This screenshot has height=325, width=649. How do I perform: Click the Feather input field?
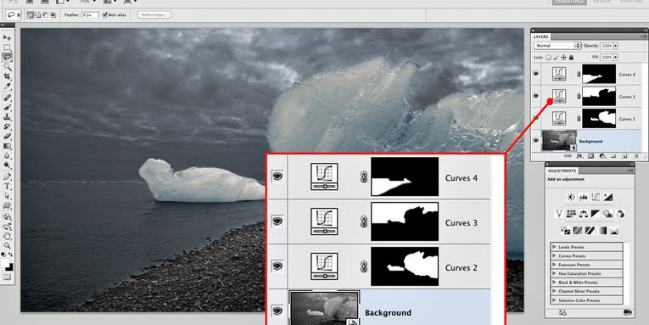click(x=90, y=15)
